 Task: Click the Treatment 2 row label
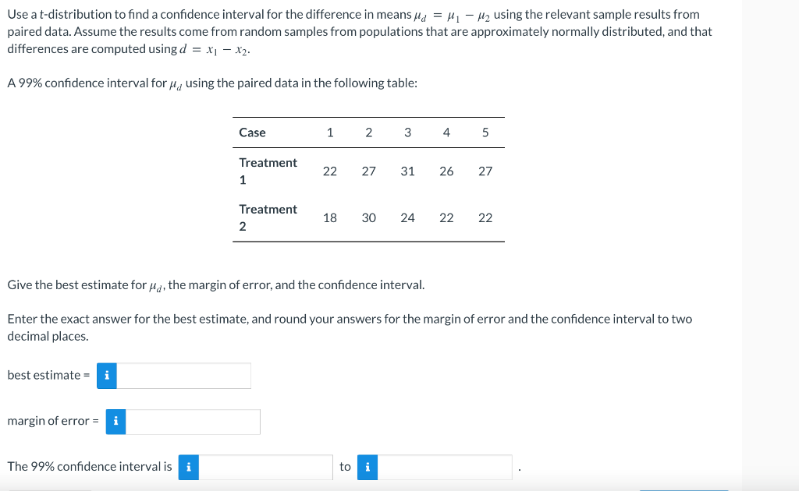[x=268, y=217]
